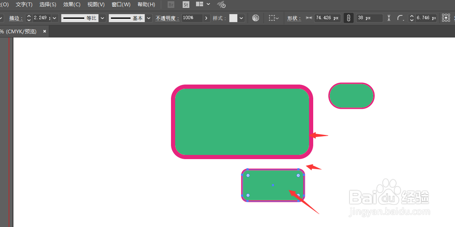Expand the 基本 brush definition dropdown arrow

pyautogui.click(x=148, y=18)
